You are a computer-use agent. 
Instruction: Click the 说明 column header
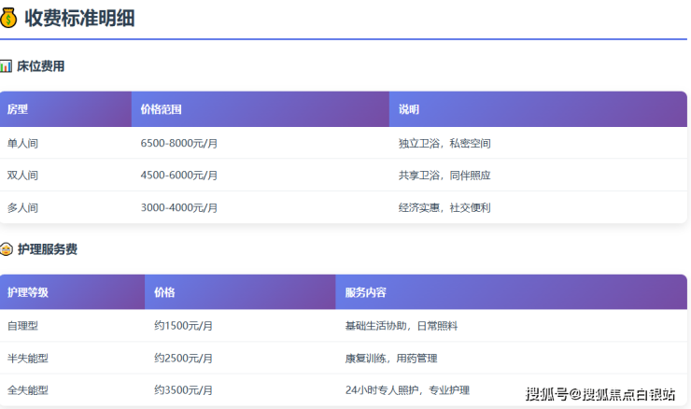click(x=409, y=109)
